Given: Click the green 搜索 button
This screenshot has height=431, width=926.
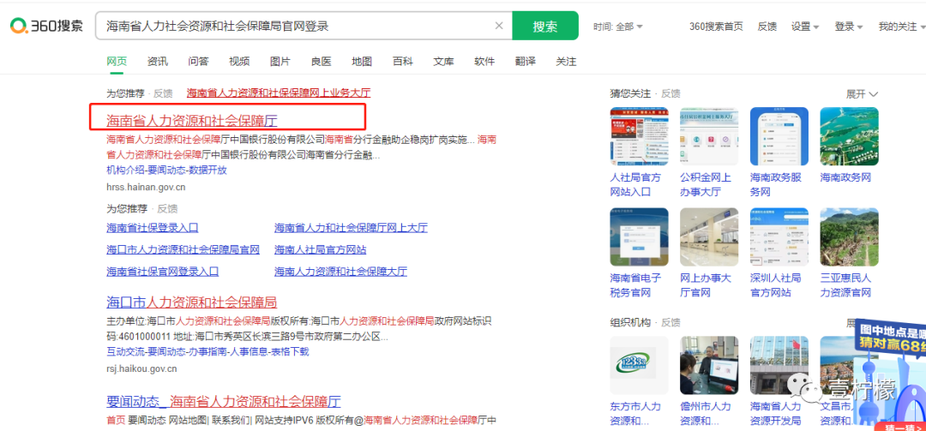Looking at the screenshot, I should [x=545, y=26].
